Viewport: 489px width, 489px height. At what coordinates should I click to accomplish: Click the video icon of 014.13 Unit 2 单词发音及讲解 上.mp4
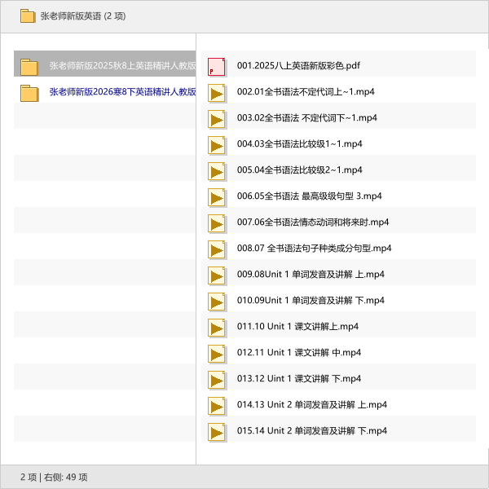[x=217, y=405]
